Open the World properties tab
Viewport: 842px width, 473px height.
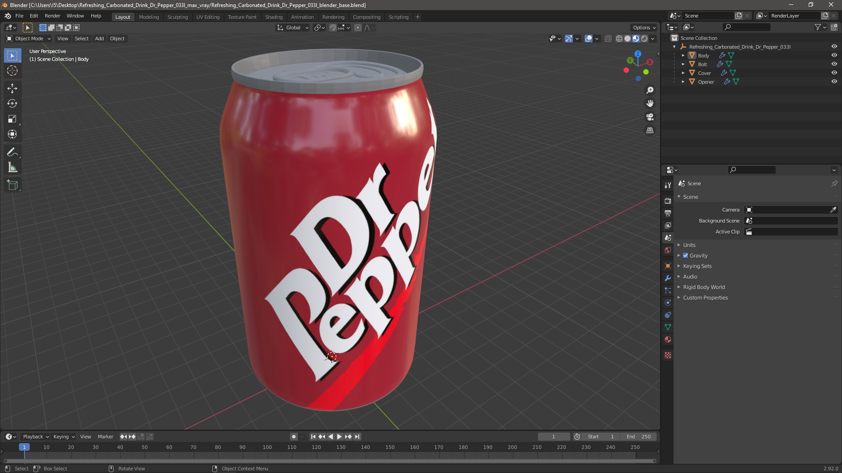[x=668, y=250]
